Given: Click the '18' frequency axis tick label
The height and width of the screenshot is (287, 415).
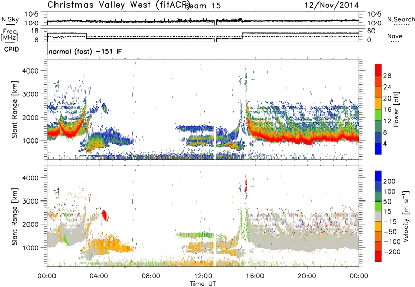Looking at the screenshot, I should (x=34, y=31).
